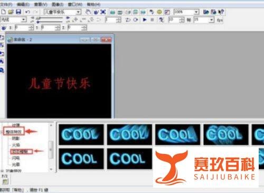Click the grayed Redo arrow icon
This screenshot has height=193, width=264.
pyautogui.click(x=35, y=12)
